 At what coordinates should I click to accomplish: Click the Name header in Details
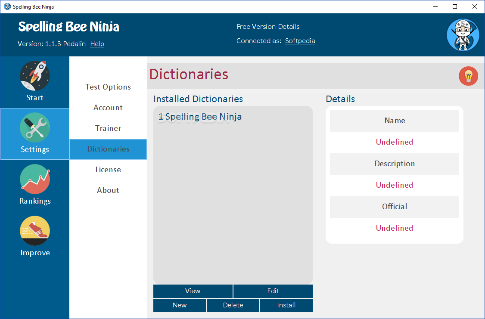coord(395,121)
